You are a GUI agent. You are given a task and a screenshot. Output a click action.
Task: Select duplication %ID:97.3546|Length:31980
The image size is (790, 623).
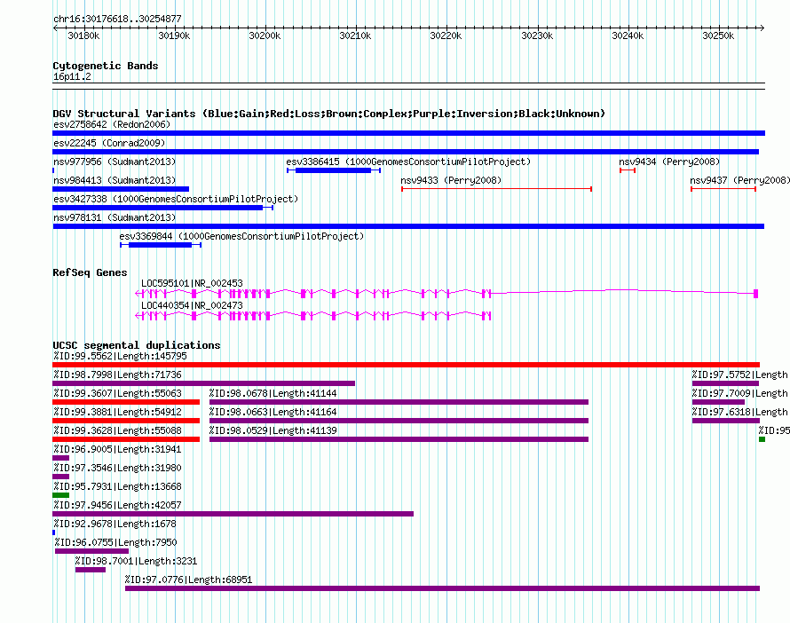point(117,468)
